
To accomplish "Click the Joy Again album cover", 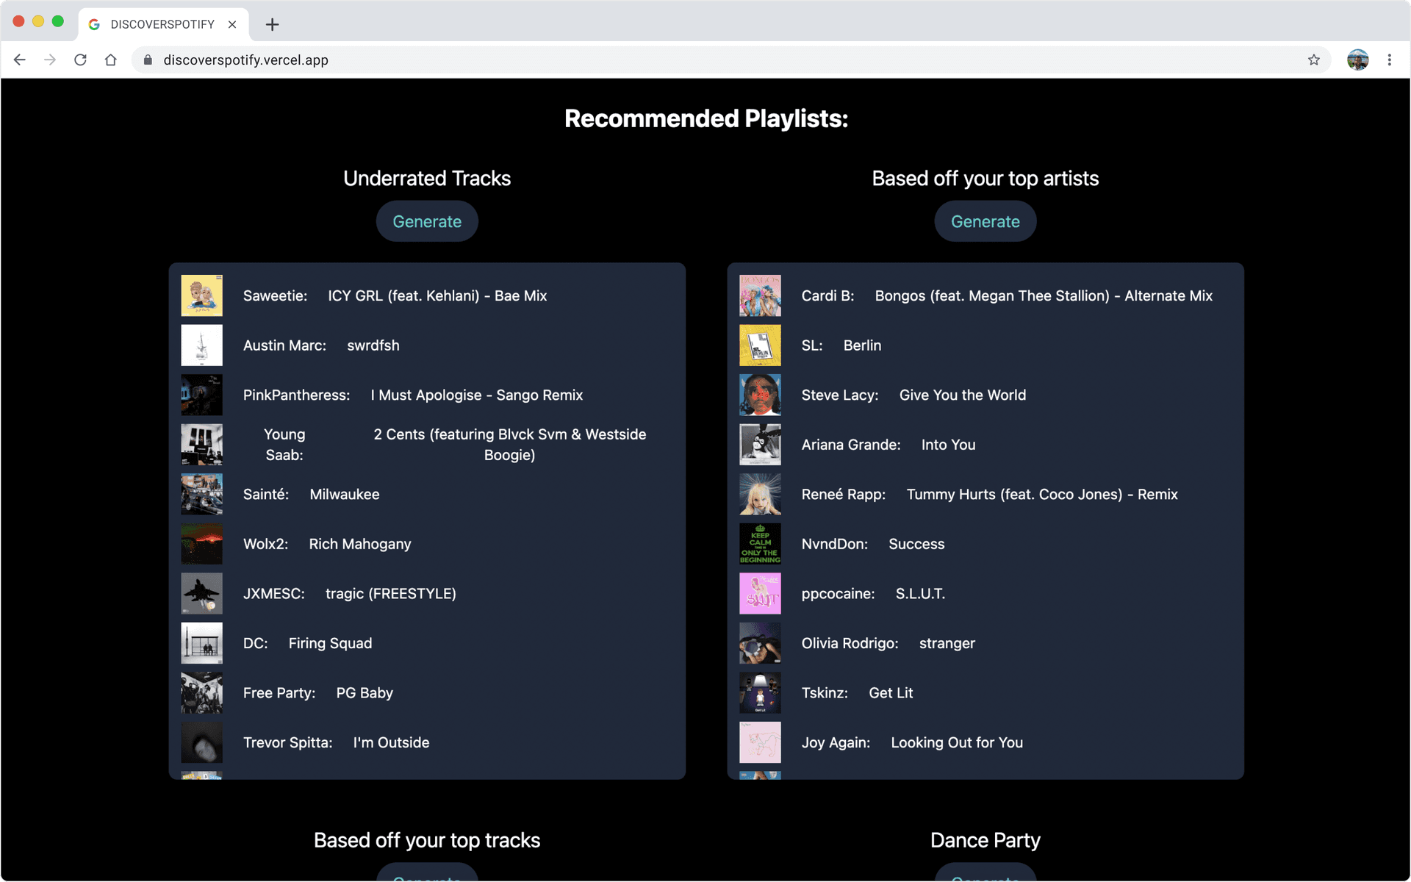I will [760, 742].
